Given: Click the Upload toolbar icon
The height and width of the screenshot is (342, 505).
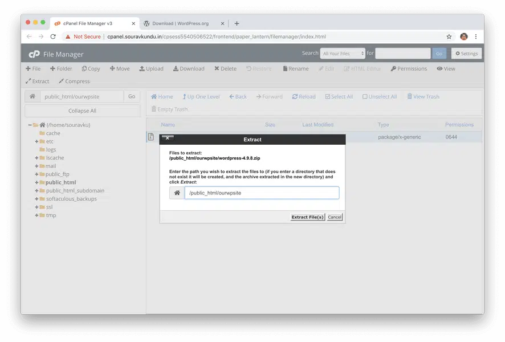Looking at the screenshot, I should [x=142, y=69].
